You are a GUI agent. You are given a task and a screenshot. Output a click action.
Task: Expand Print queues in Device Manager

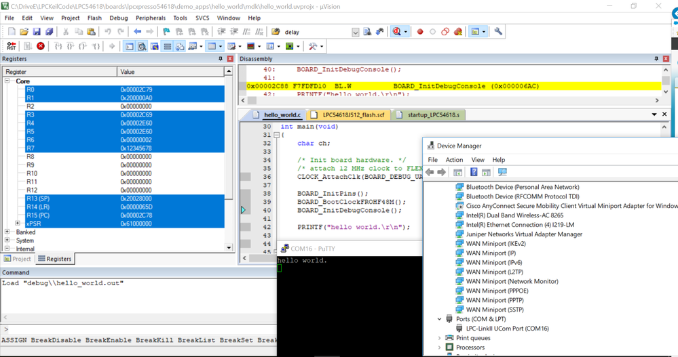(439, 338)
